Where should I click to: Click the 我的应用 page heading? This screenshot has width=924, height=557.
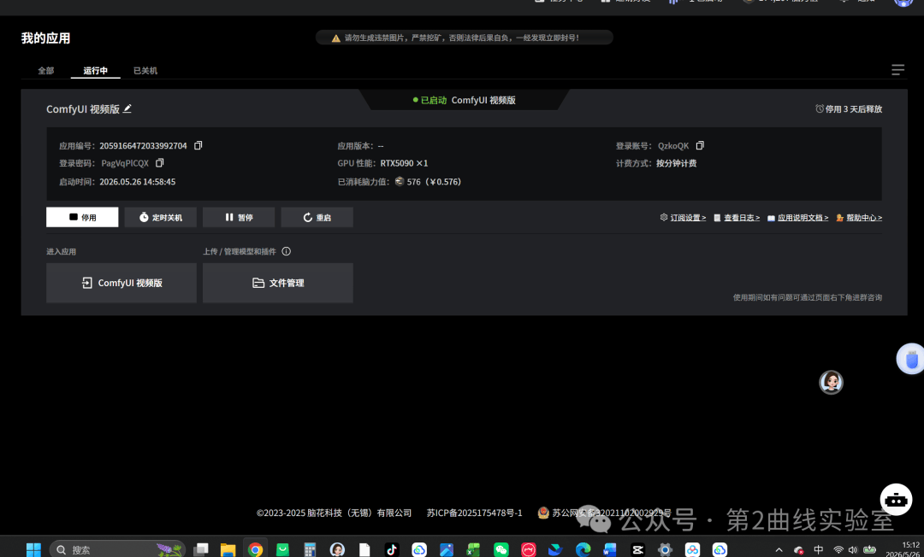tap(46, 38)
